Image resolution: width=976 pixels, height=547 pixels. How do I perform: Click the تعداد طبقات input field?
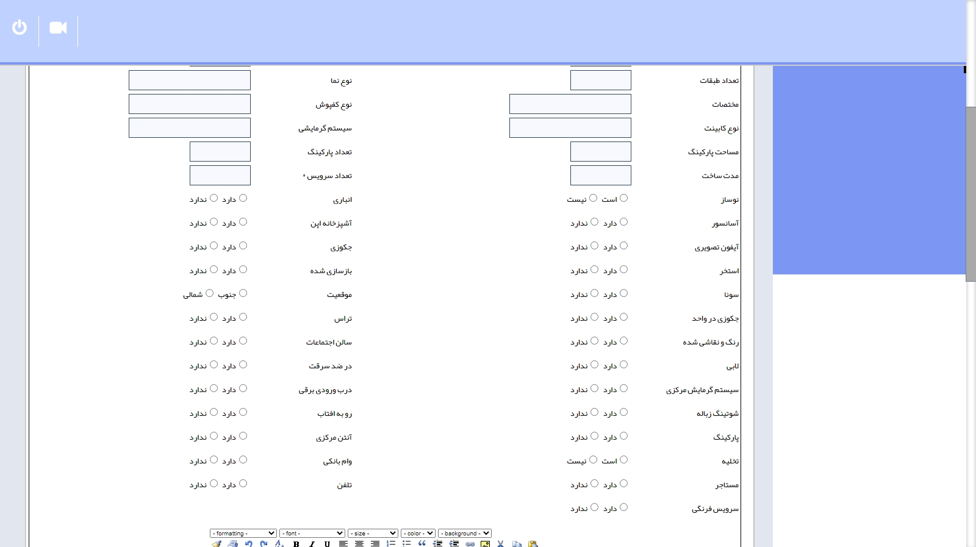(x=600, y=80)
